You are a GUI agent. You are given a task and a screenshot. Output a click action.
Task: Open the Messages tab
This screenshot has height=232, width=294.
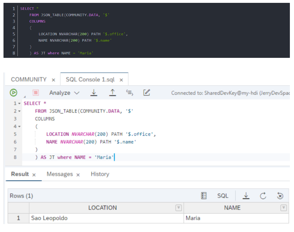(x=60, y=174)
